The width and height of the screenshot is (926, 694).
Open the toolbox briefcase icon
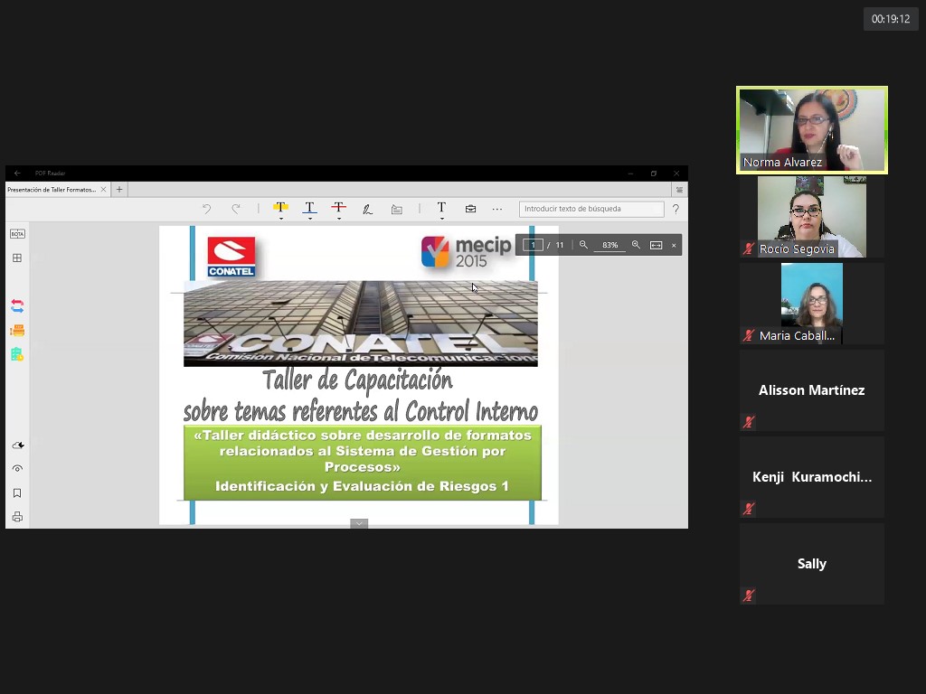click(x=470, y=209)
